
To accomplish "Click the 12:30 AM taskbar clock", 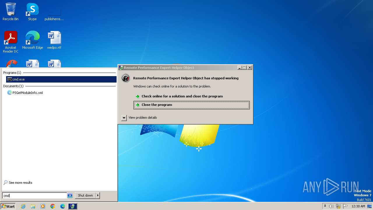I will click(x=358, y=206).
